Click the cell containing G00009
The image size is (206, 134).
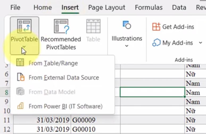coord(96,120)
